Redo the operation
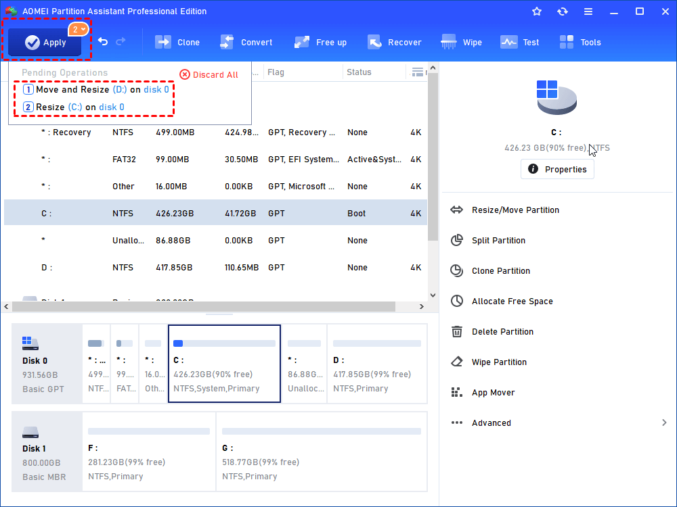The width and height of the screenshot is (677, 507). click(x=121, y=41)
